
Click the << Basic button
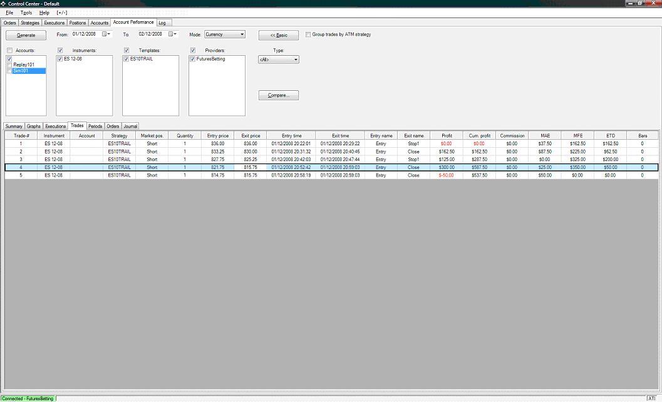click(x=279, y=35)
